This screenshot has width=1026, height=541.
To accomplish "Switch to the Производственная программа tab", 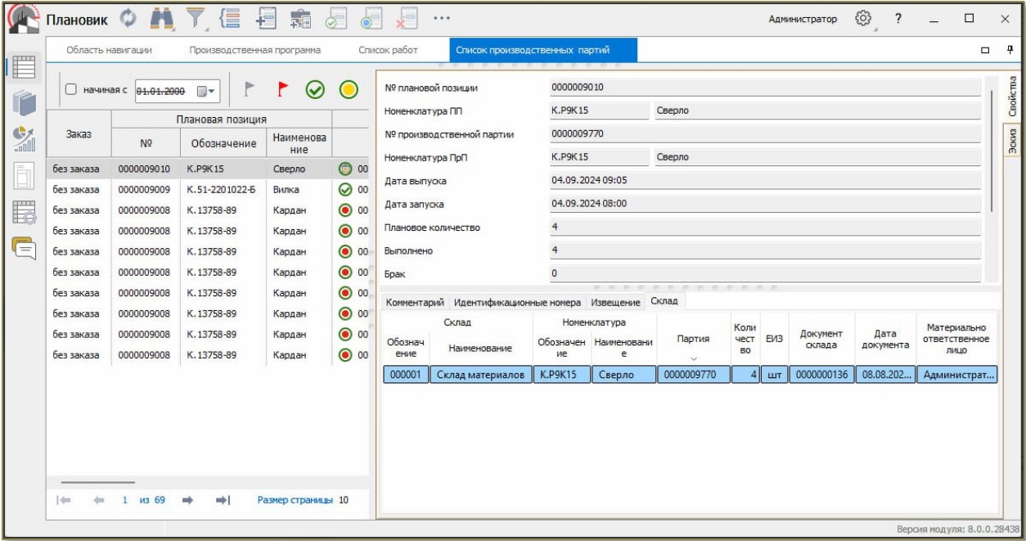I will click(254, 51).
